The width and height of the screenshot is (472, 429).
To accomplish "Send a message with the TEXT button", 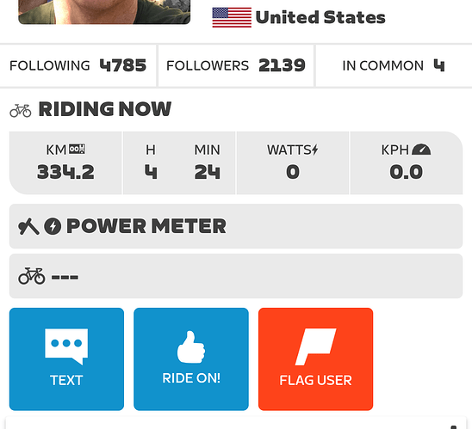I will tap(66, 359).
